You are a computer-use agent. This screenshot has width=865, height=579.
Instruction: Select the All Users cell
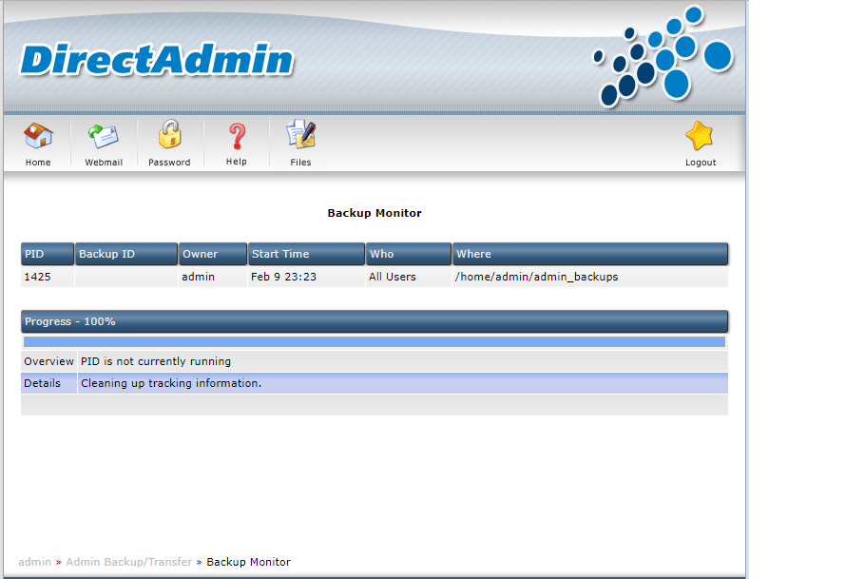(x=393, y=277)
